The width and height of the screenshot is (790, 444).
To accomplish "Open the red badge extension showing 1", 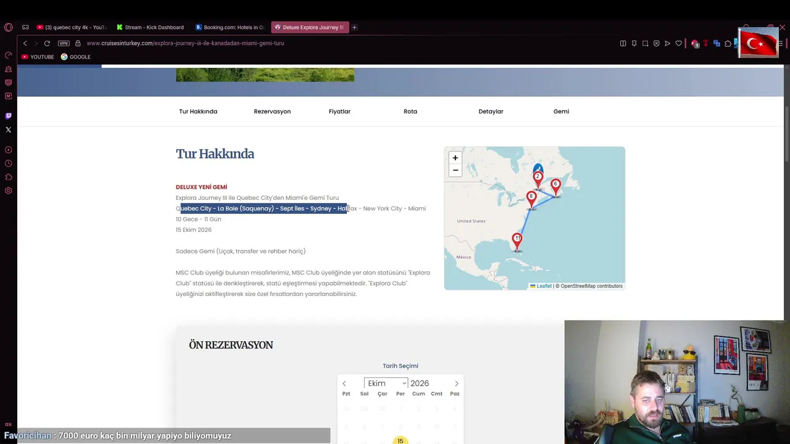I will coord(695,43).
